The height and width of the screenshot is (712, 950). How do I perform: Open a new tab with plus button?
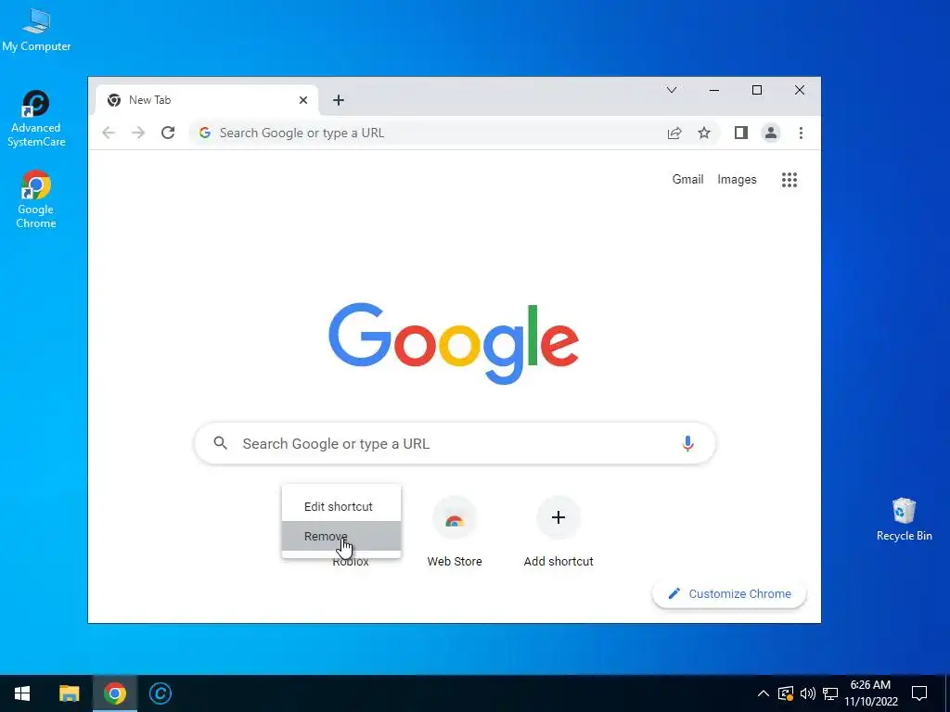pos(339,100)
